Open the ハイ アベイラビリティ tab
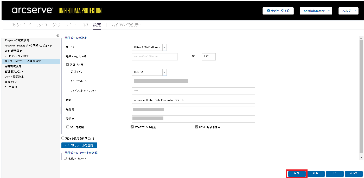The width and height of the screenshot is (364, 178). pos(126,25)
